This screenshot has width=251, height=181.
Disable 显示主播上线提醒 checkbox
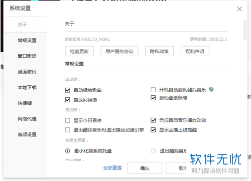(153, 130)
